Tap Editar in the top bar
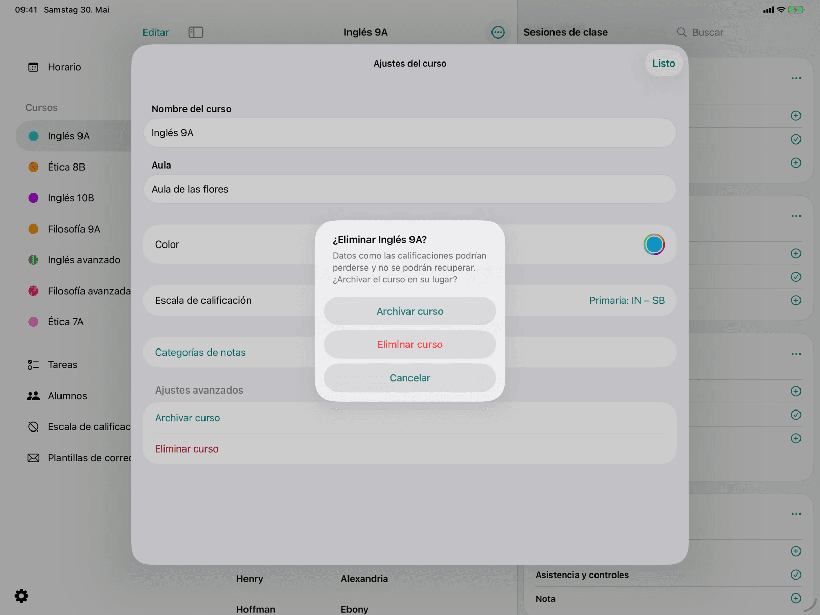Viewport: 820px width, 615px height. (155, 32)
